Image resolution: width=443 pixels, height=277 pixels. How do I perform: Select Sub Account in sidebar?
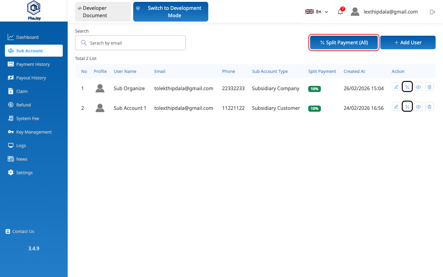click(34, 51)
